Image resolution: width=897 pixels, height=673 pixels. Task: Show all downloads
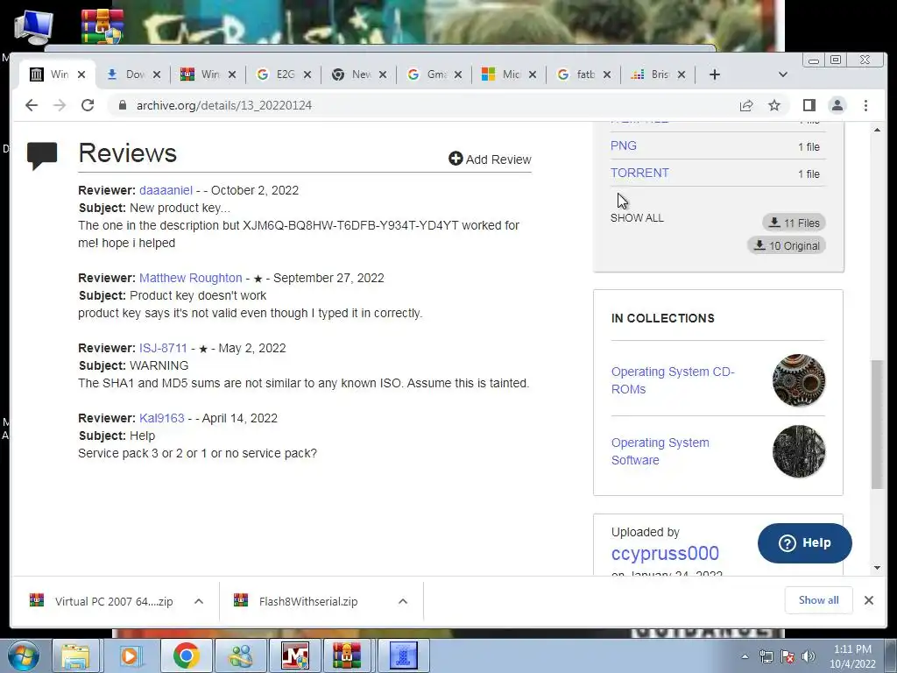(819, 600)
